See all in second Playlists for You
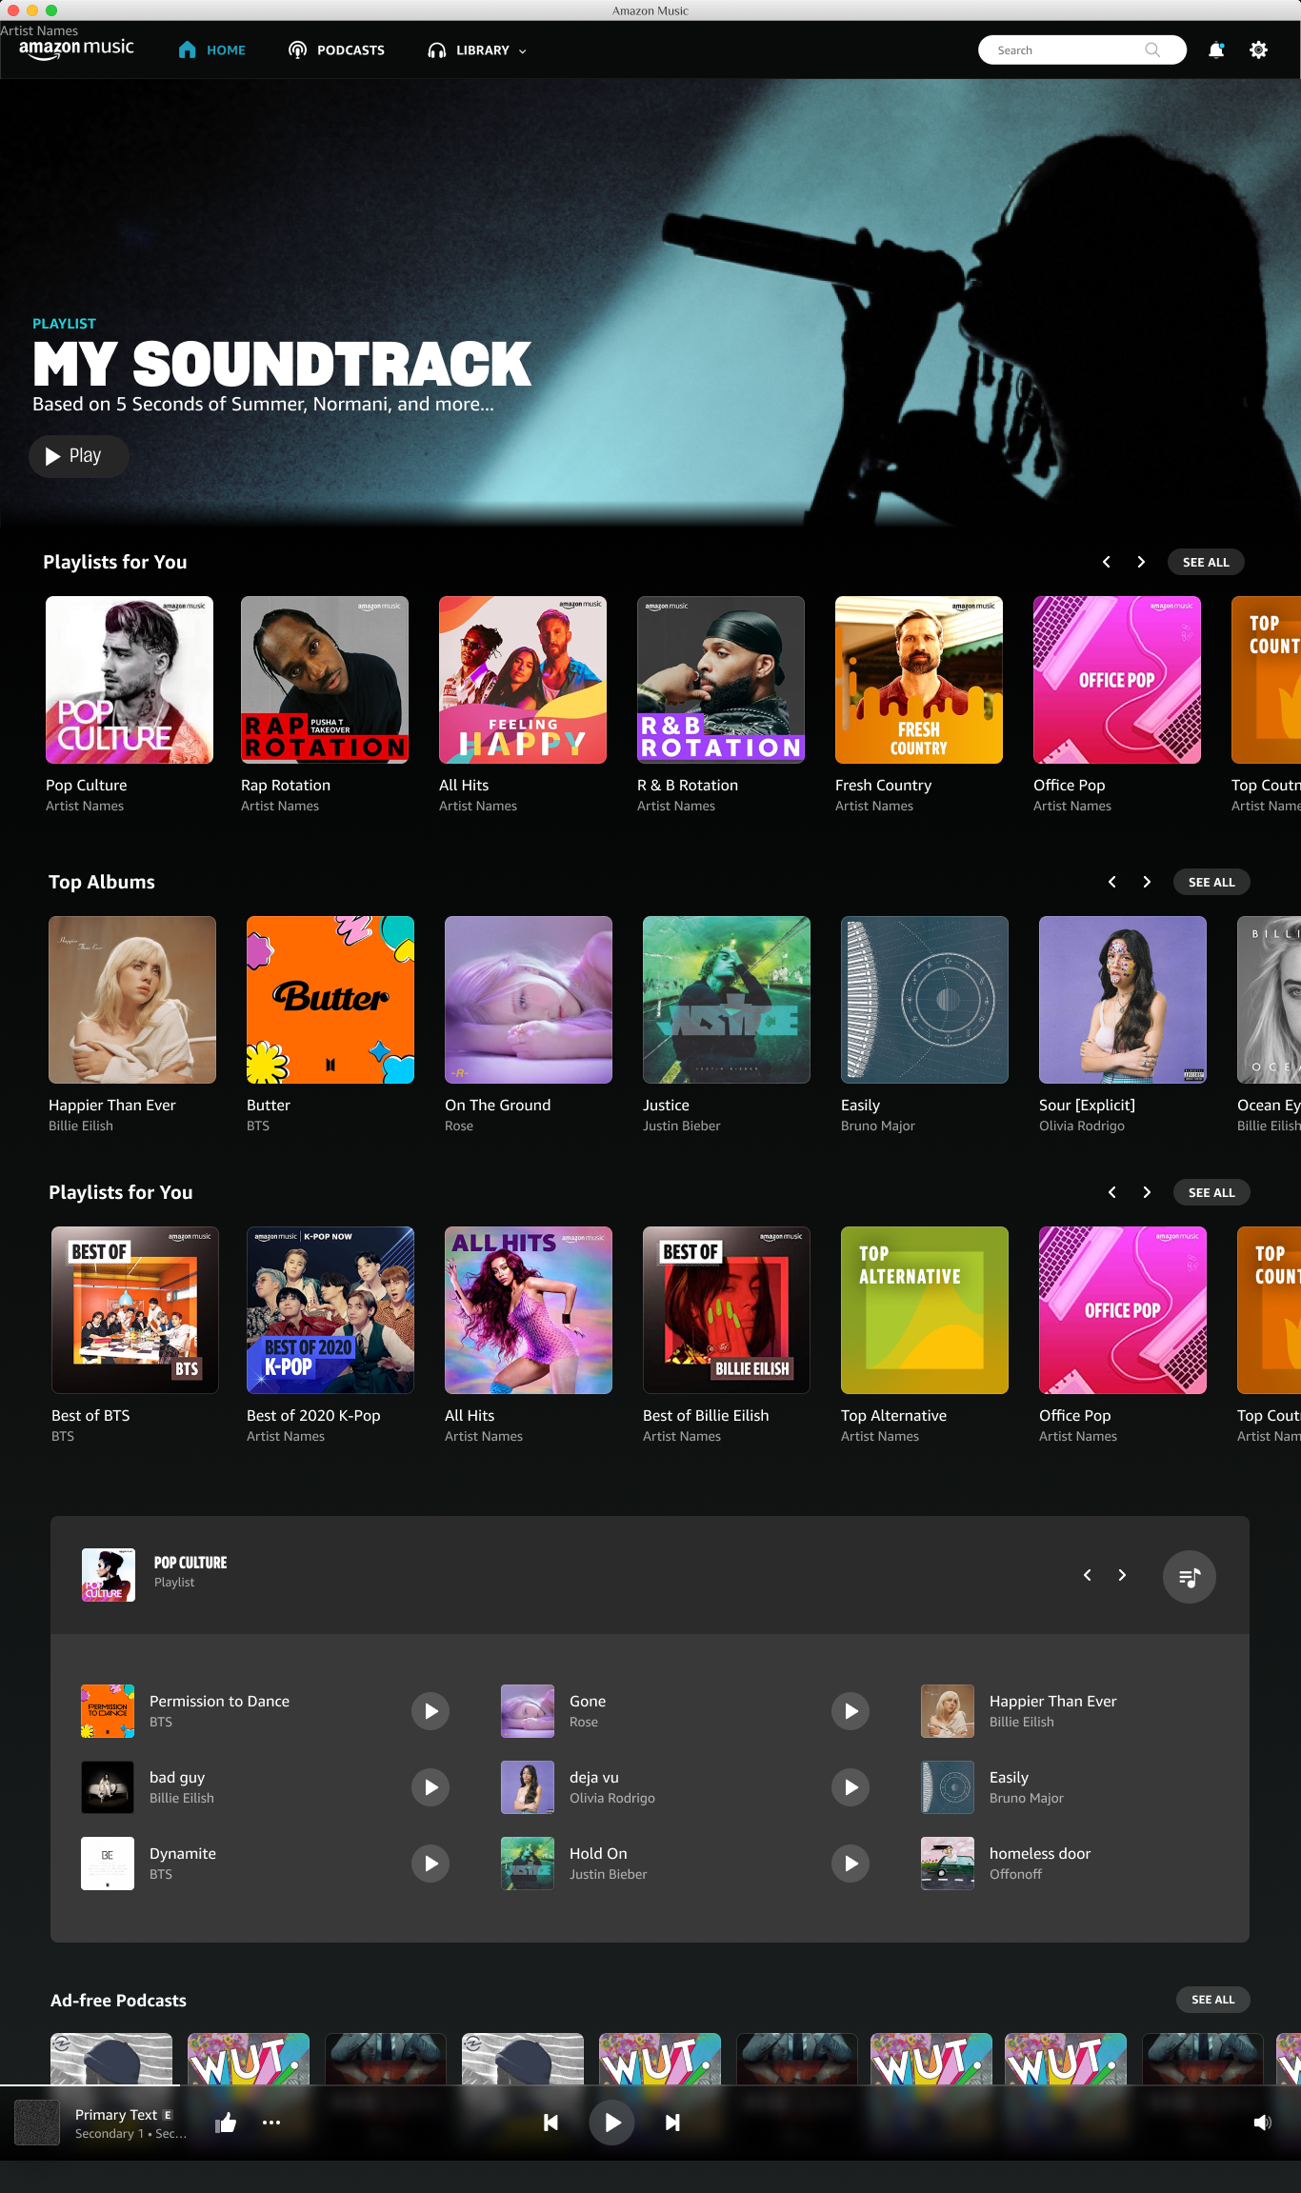Screen dimensions: 1301x2193 (1211, 1192)
